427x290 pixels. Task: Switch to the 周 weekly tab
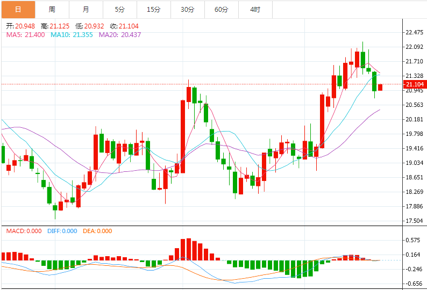[x=52, y=10]
